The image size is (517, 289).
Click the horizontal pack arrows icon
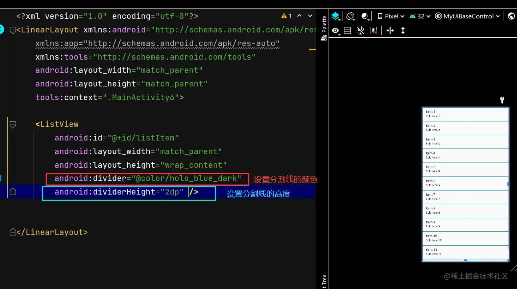390,30
